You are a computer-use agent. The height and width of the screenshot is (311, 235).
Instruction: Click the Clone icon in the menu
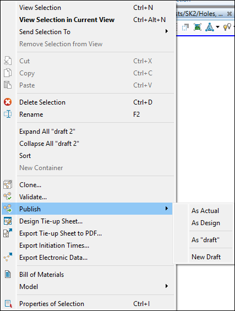(x=8, y=184)
